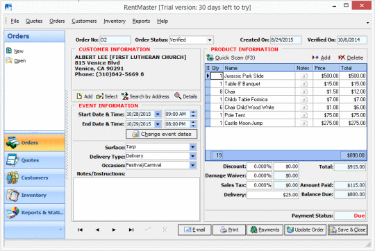Image resolution: width=375 pixels, height=251 pixels.
Task: Open the Reports menu
Action: tap(141, 21)
